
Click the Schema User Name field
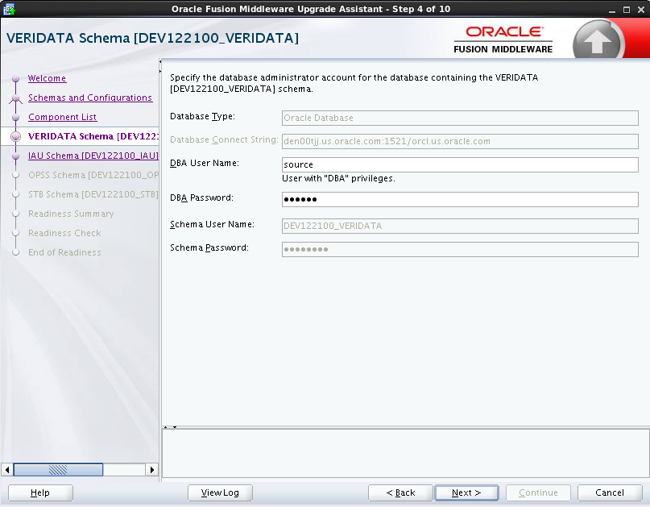click(460, 226)
